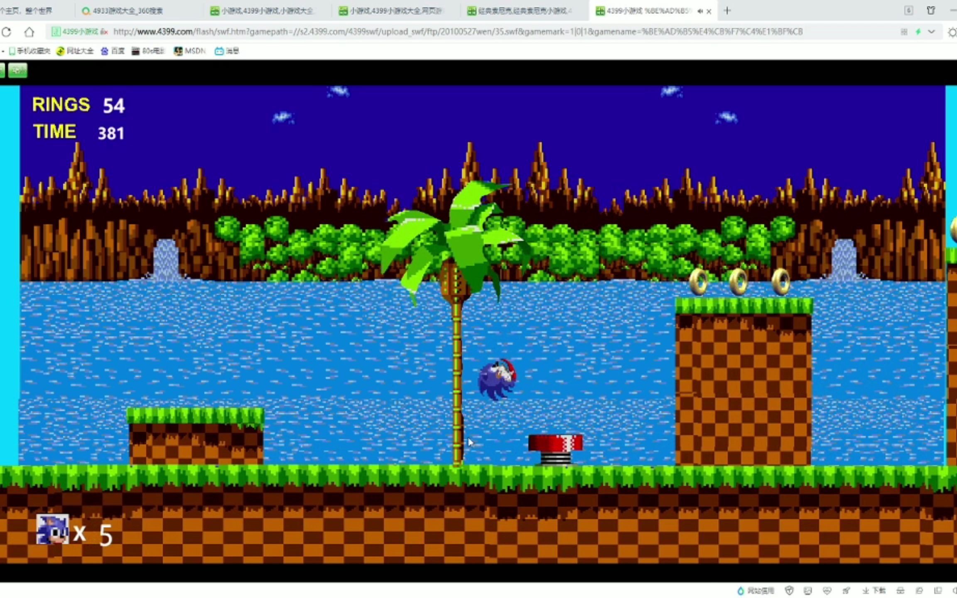Click the red spring bumper
This screenshot has width=957, height=598.
(555, 449)
